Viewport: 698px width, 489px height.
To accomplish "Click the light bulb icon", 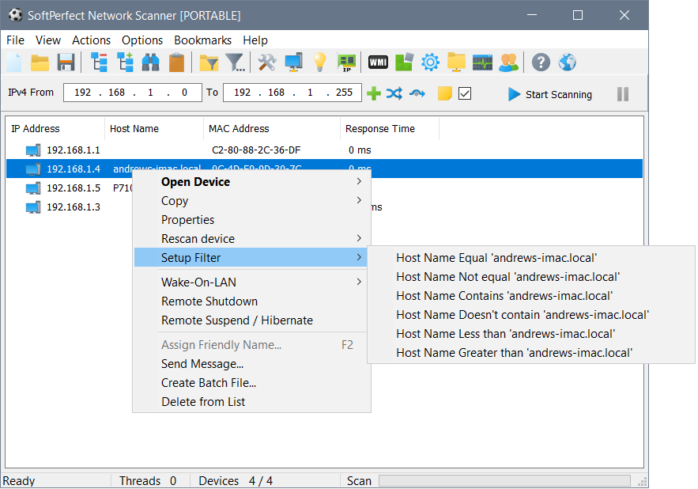I will coord(319,62).
